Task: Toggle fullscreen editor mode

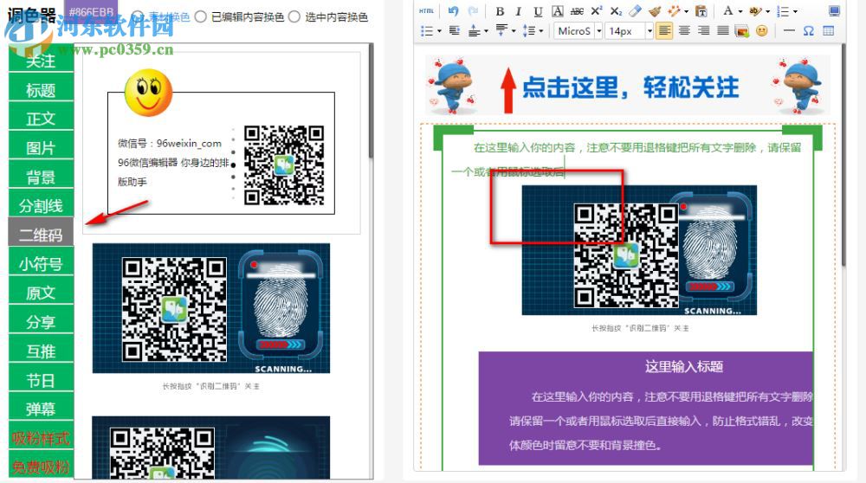Action: 835,11
